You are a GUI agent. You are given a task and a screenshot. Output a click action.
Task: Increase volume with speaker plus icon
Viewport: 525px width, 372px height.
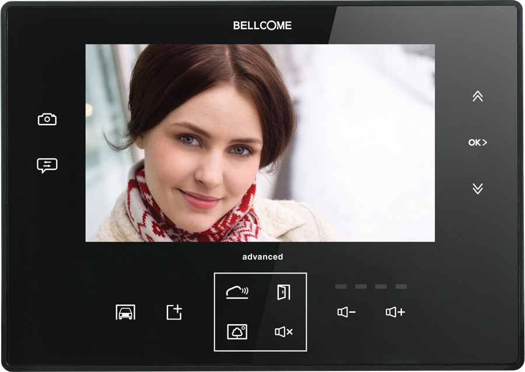pyautogui.click(x=395, y=313)
